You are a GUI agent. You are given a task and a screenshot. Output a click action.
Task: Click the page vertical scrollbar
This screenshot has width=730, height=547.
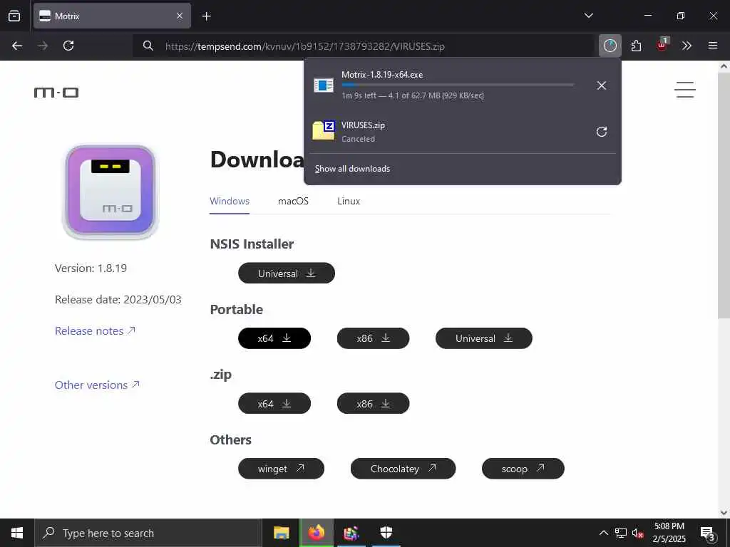tap(724, 195)
